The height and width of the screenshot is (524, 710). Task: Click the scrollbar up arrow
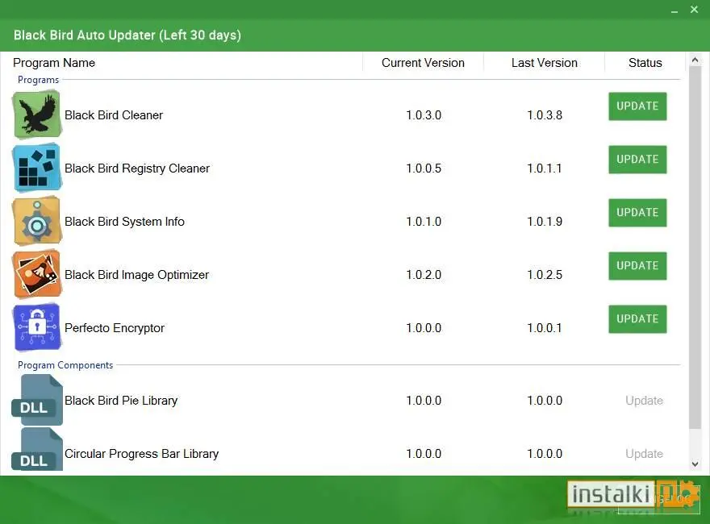[695, 60]
